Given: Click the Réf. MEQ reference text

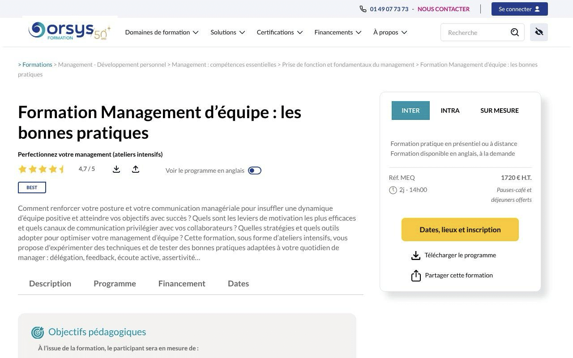Looking at the screenshot, I should click(x=402, y=178).
